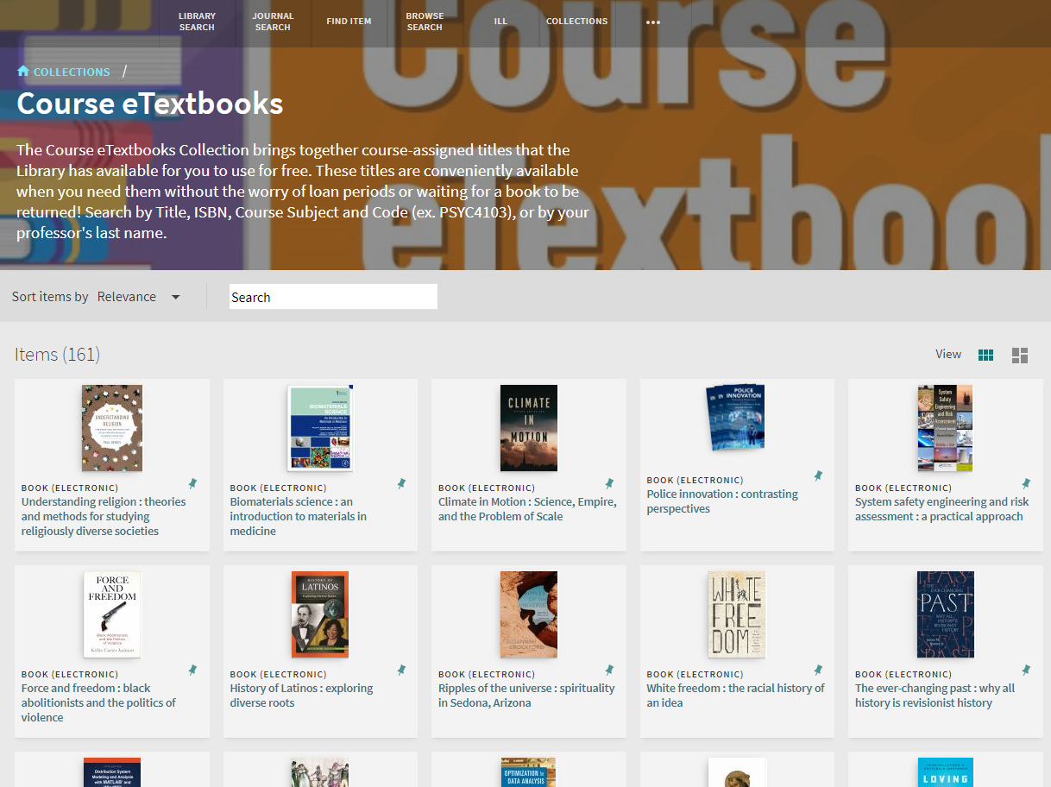This screenshot has height=787, width=1051.
Task: Toggle the pin on "Force and freedom"
Action: [x=192, y=668]
